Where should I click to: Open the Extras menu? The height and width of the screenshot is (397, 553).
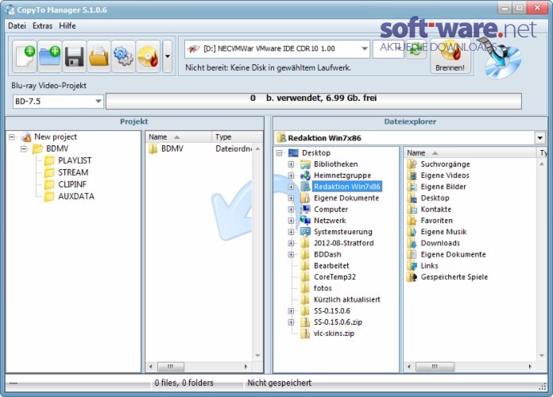pos(42,25)
